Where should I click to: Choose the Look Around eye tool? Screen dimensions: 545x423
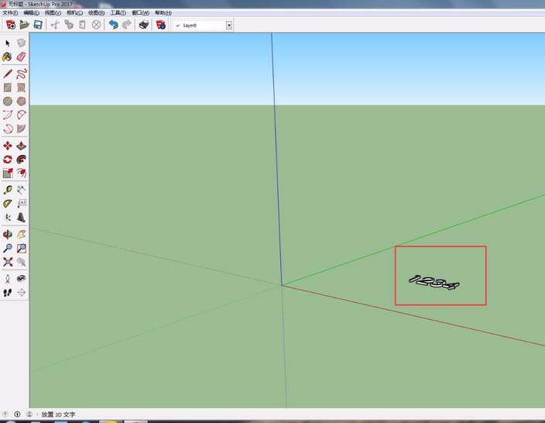pos(21,279)
